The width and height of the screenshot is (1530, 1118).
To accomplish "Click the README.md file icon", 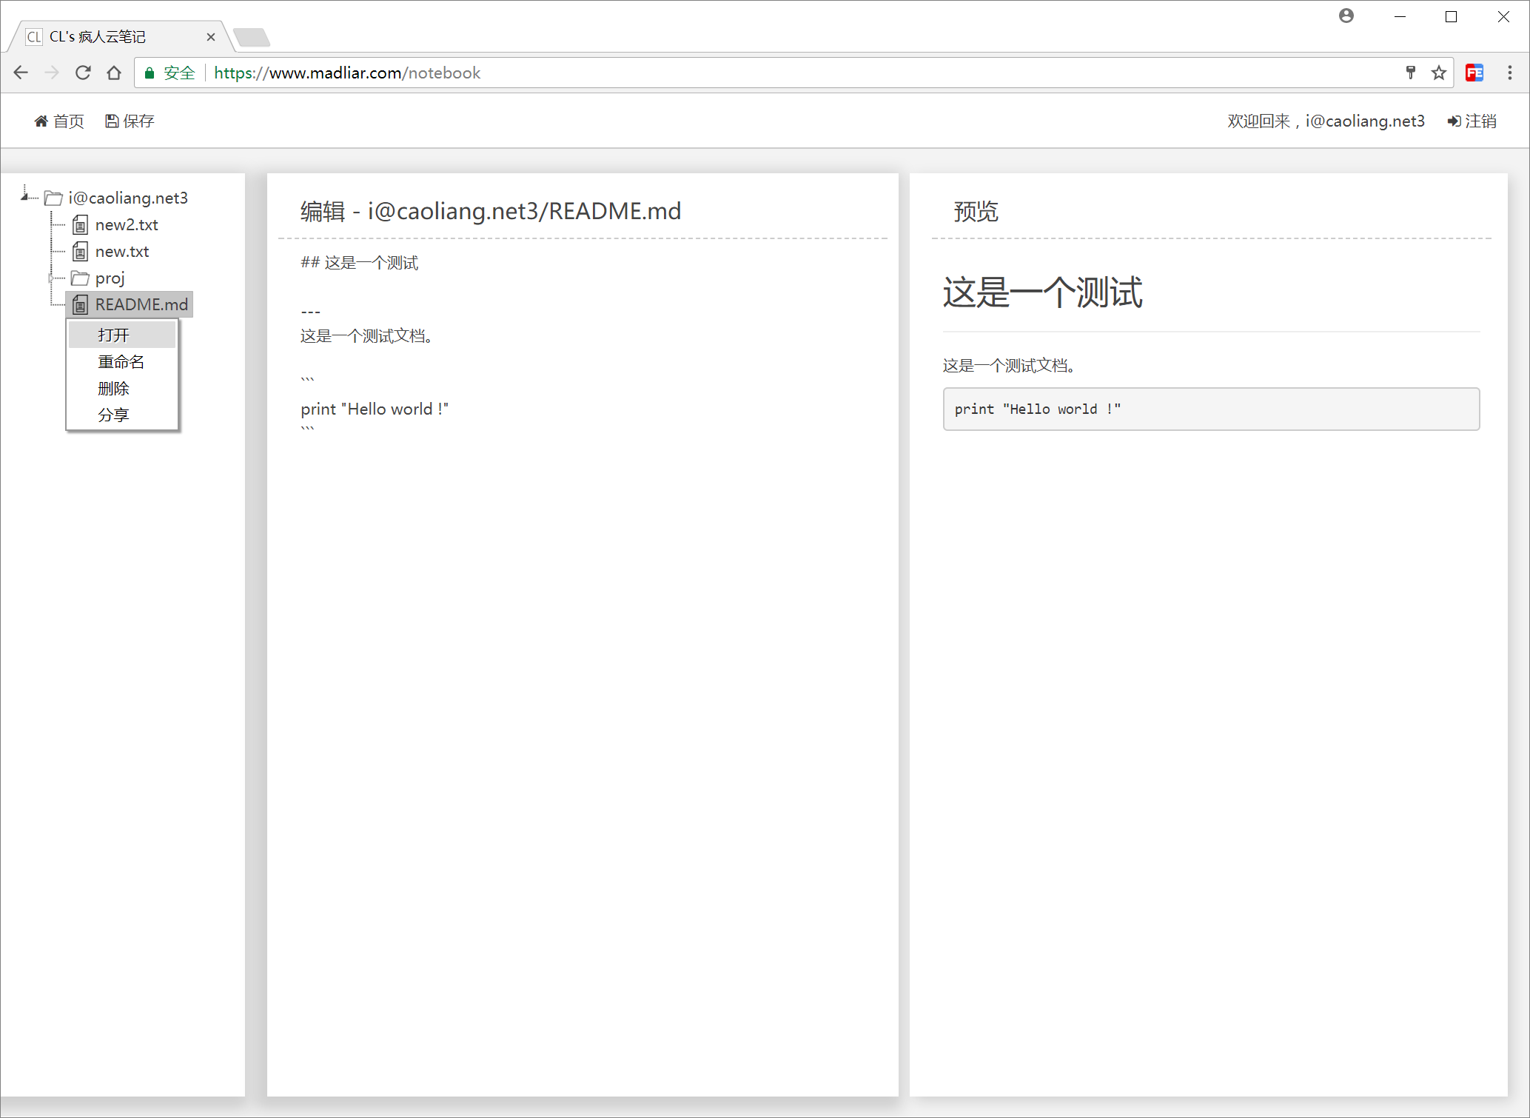I will 80,305.
